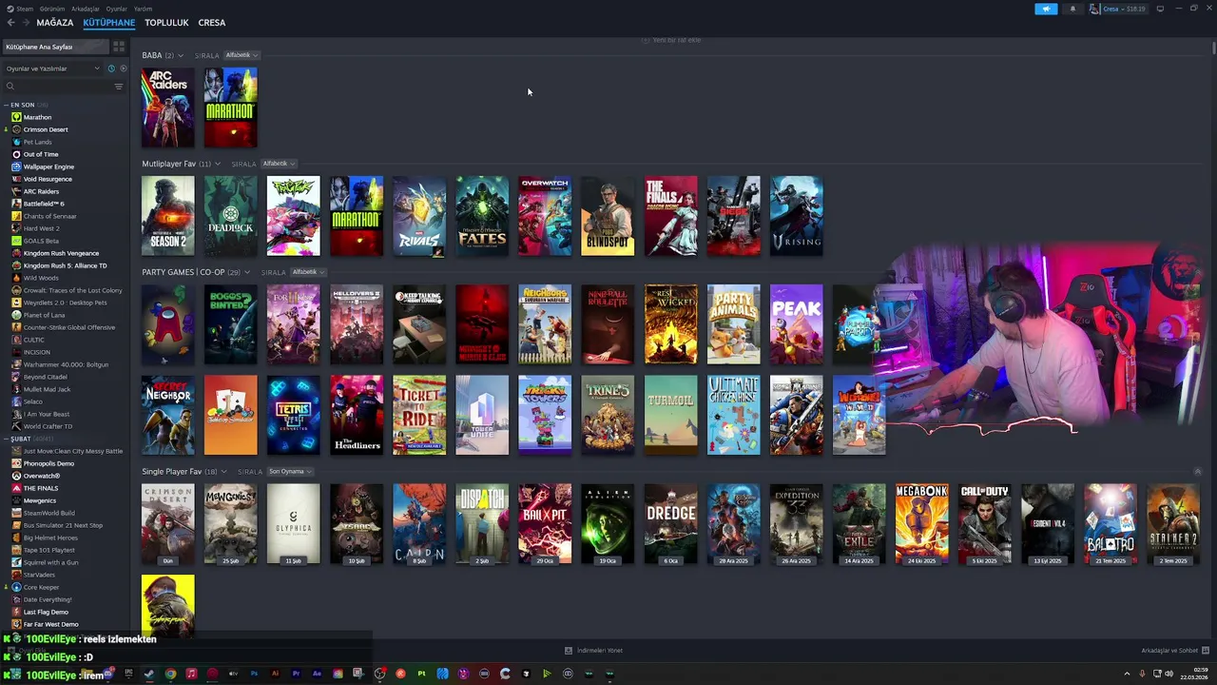Click the Wallpaper Engine icon in sidebar
Image resolution: width=1217 pixels, height=685 pixels.
click(x=16, y=166)
